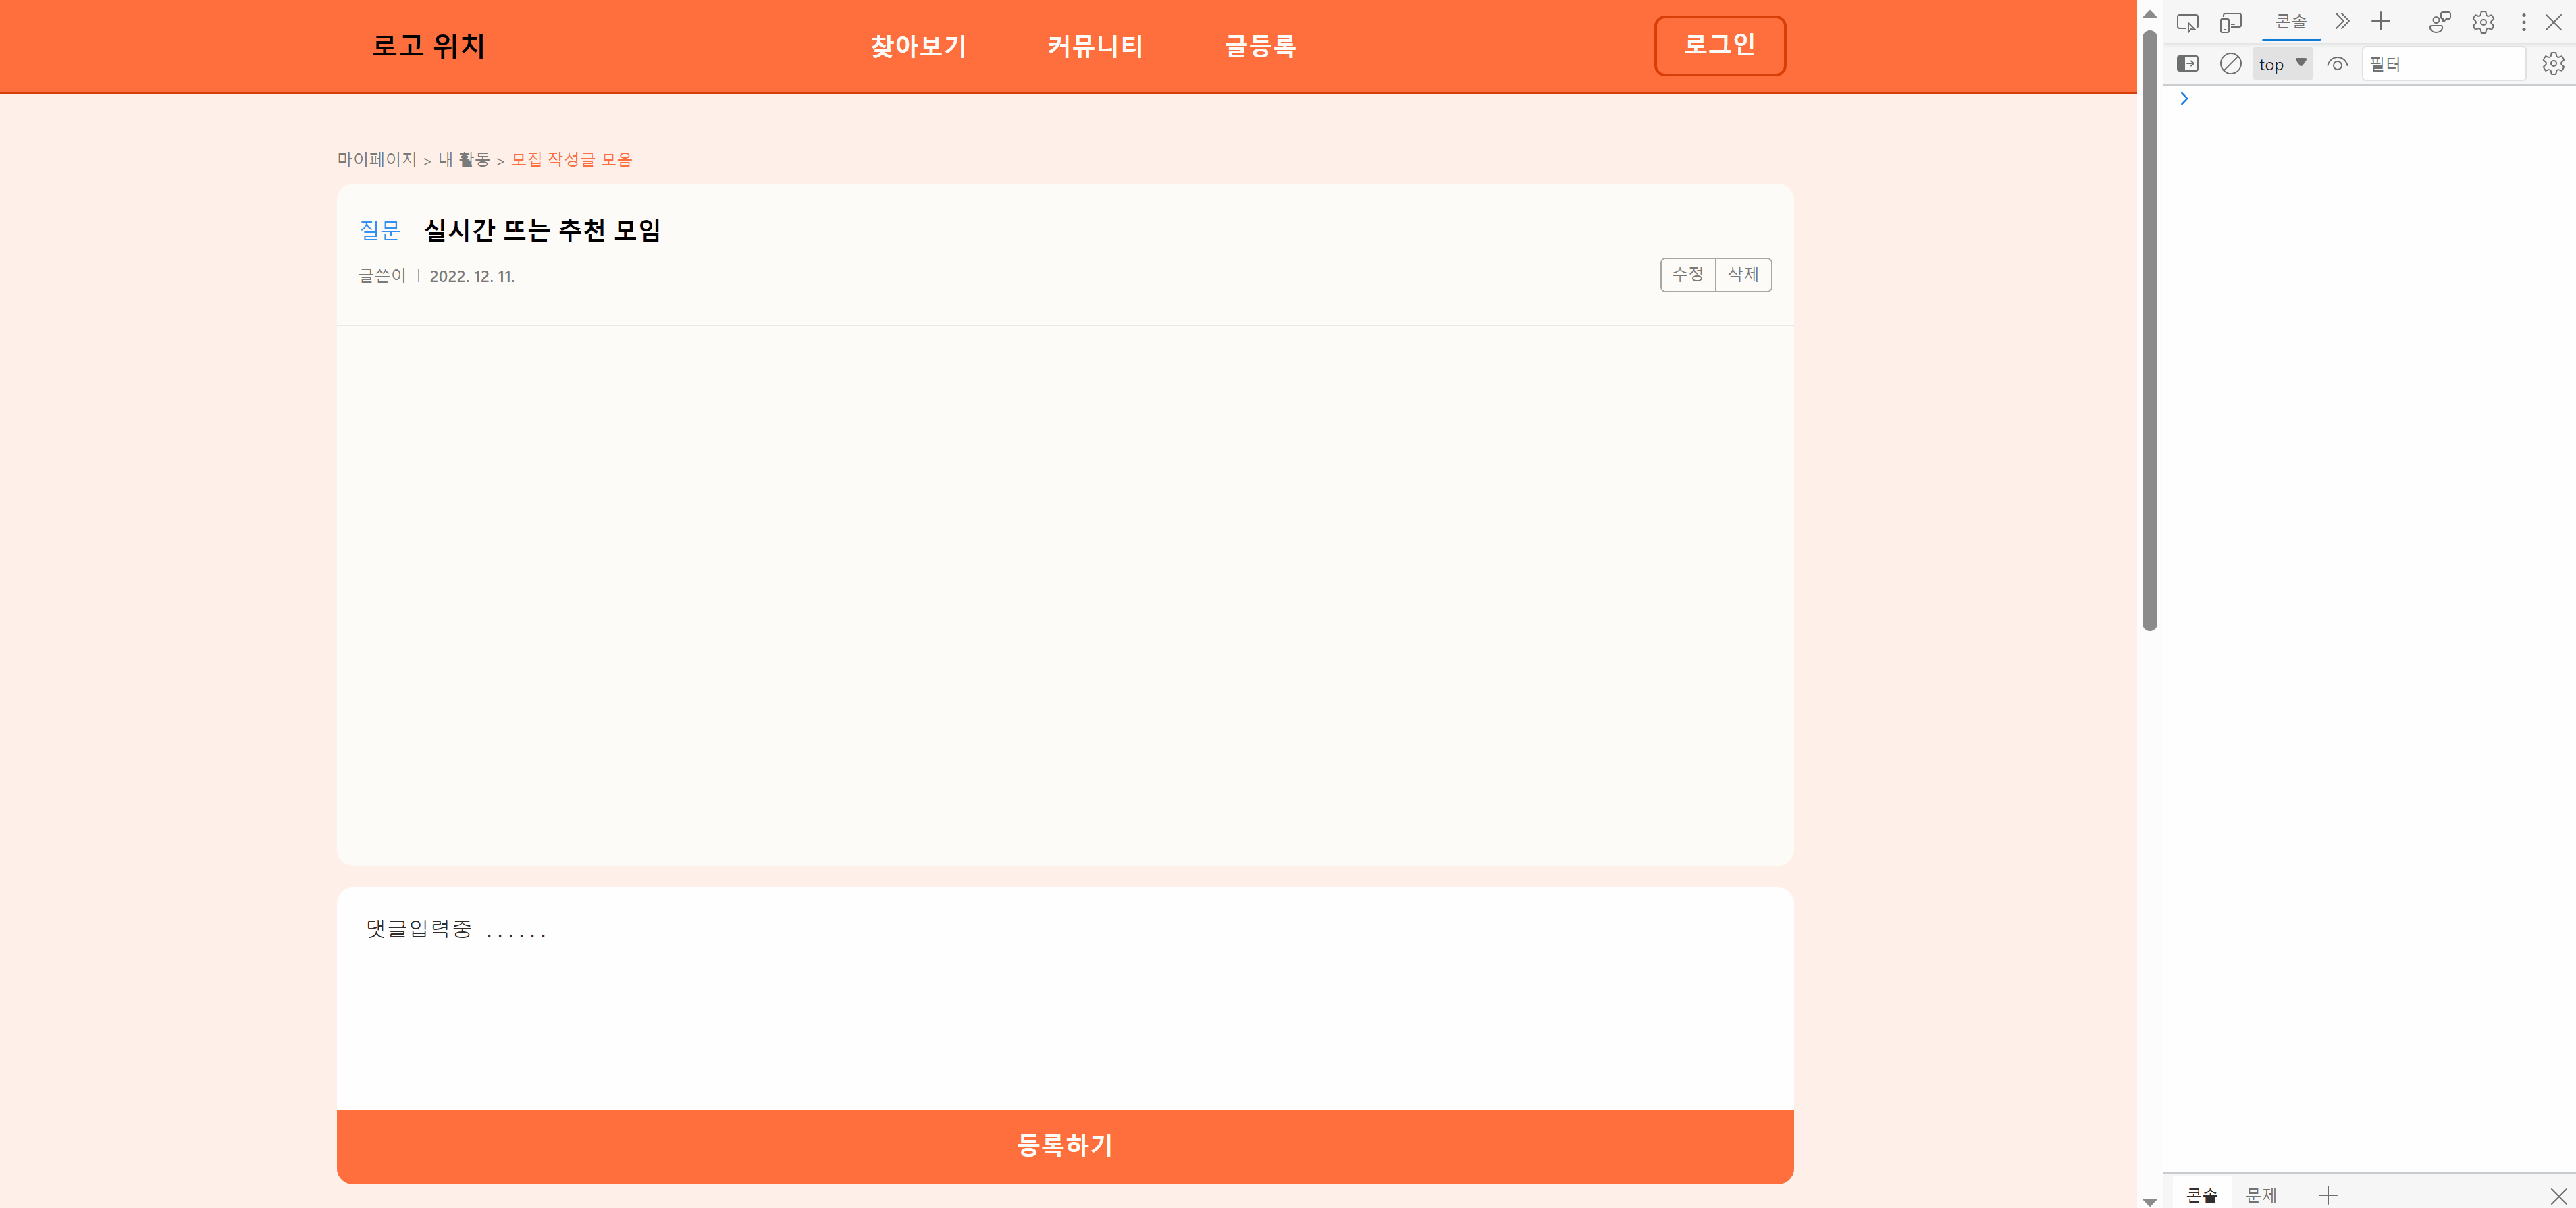This screenshot has width=2576, height=1208.
Task: Click the 등록하기 submit button
Action: coord(1064,1146)
